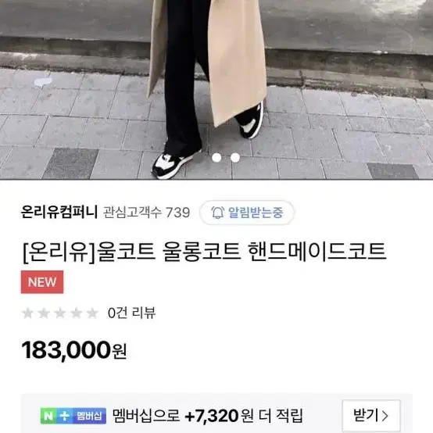Screen dimensions: 433x433
Task: Tap the notification bell icon
Action: click(x=217, y=213)
